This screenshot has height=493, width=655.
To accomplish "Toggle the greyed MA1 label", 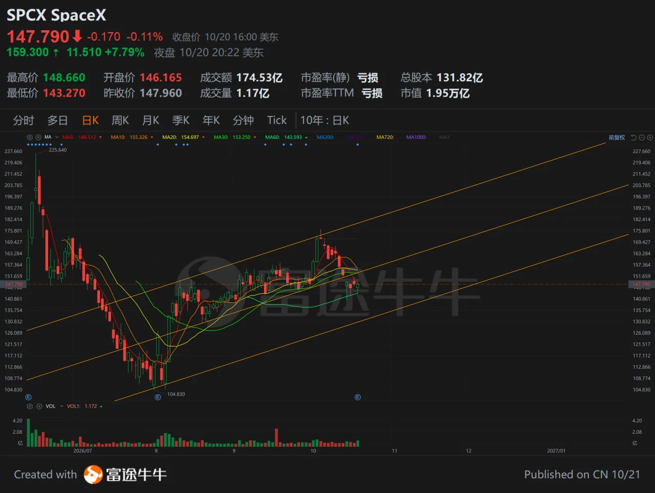I will [x=445, y=137].
